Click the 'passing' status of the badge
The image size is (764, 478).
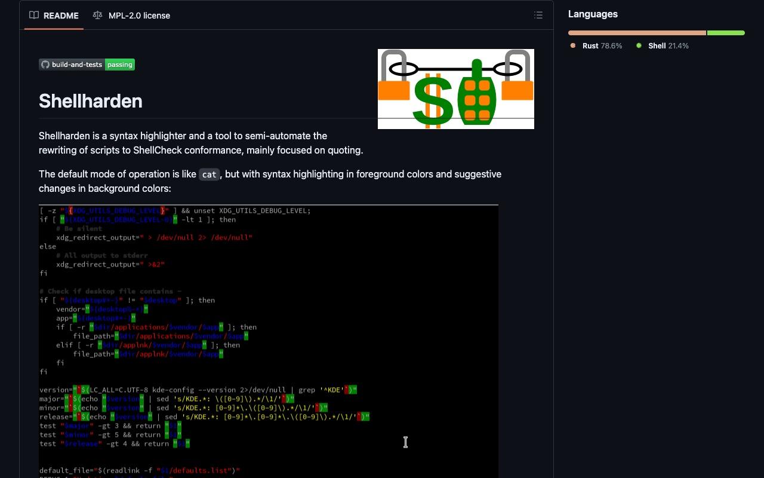pyautogui.click(x=120, y=65)
